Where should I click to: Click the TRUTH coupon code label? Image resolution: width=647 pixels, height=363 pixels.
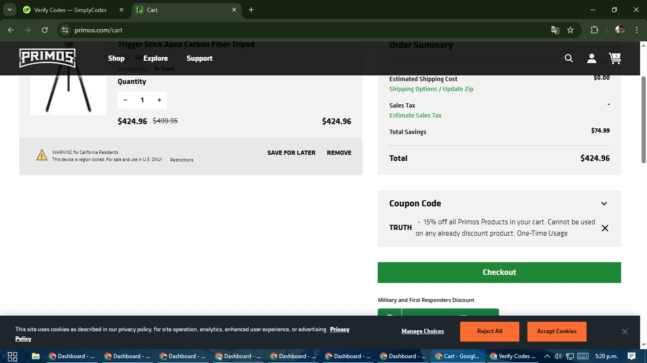[400, 227]
